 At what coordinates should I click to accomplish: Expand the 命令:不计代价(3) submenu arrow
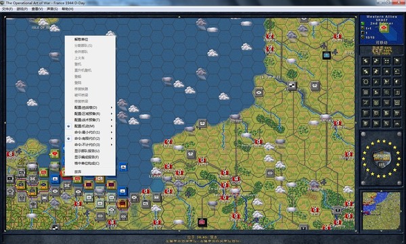(x=112, y=145)
